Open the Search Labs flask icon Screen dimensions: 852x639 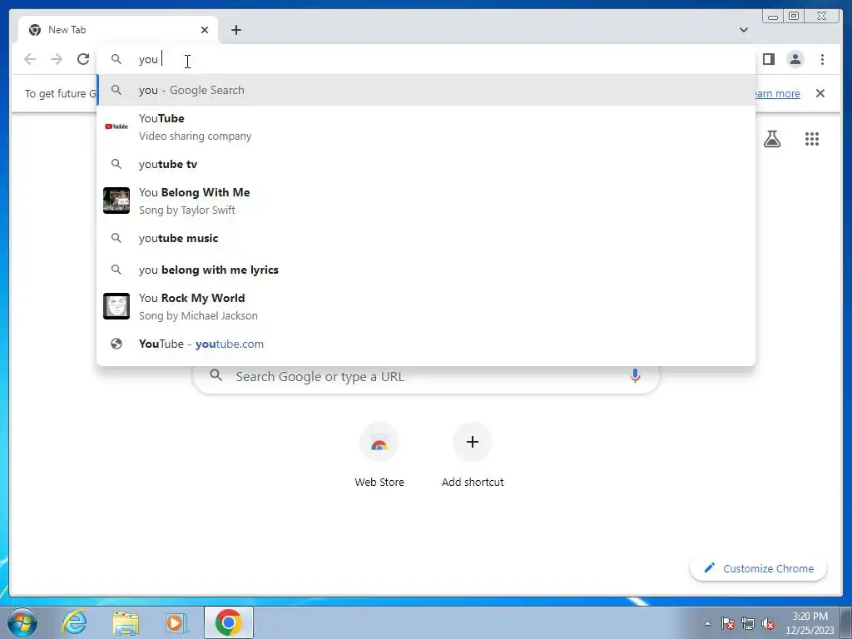(x=771, y=139)
